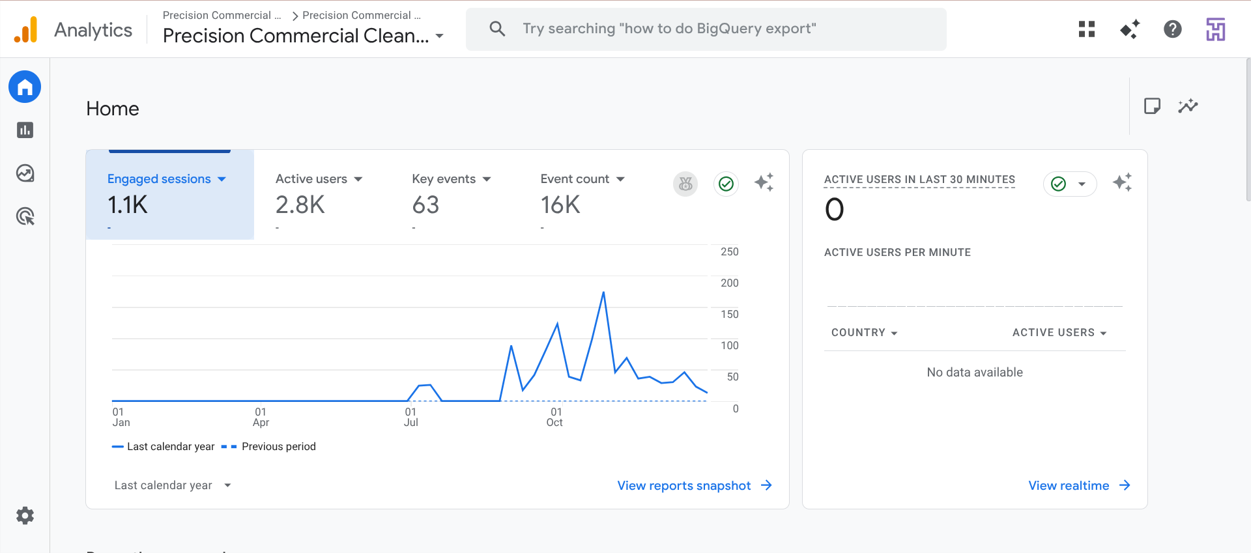1251x553 pixels.
Task: Open the Insights sparkle icon in the header
Action: (x=1130, y=29)
